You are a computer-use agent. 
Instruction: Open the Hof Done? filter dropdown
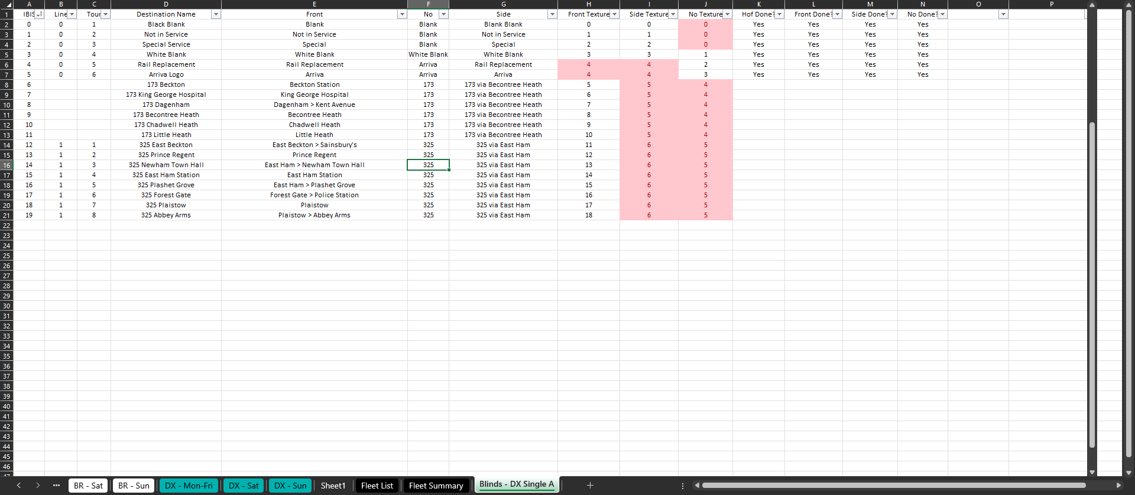point(779,14)
